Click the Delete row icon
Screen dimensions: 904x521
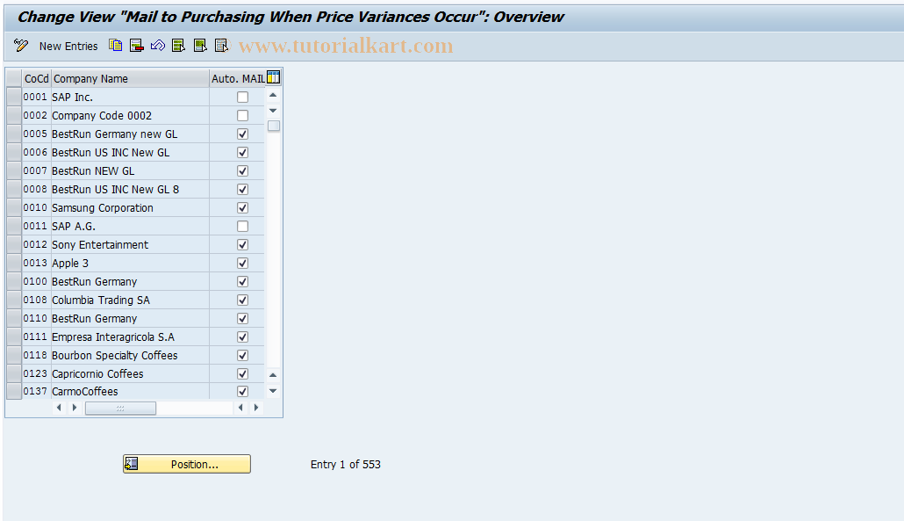pos(137,46)
